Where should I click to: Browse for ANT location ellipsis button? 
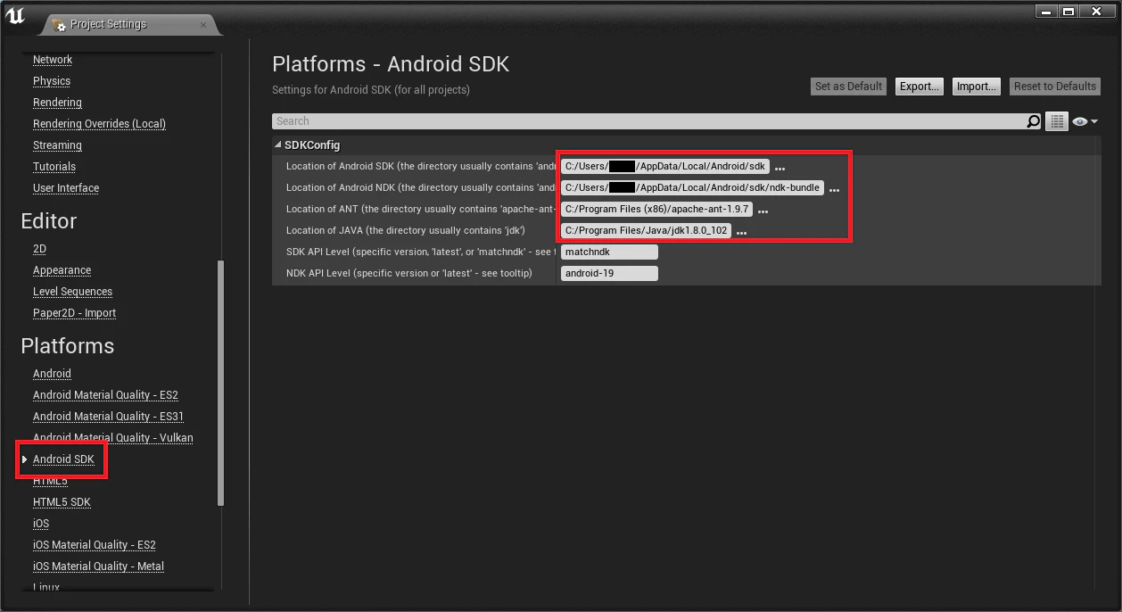click(x=763, y=211)
